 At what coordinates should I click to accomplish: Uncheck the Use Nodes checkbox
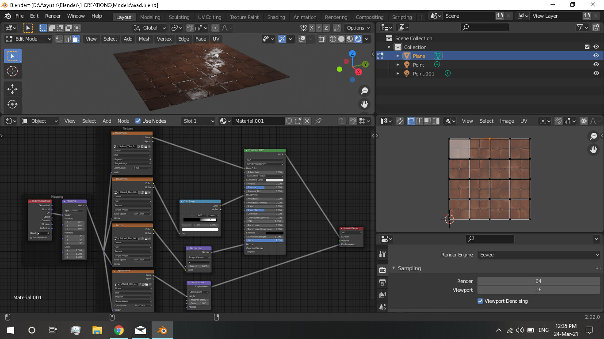138,121
